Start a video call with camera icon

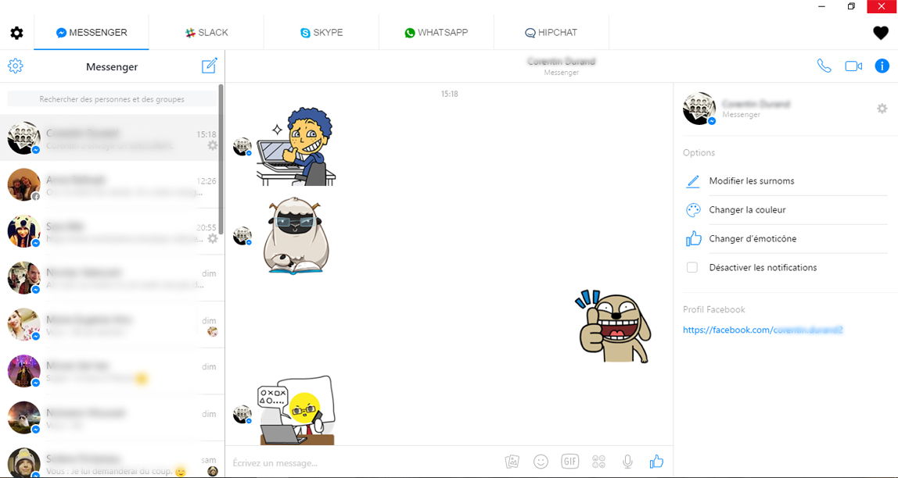point(853,66)
